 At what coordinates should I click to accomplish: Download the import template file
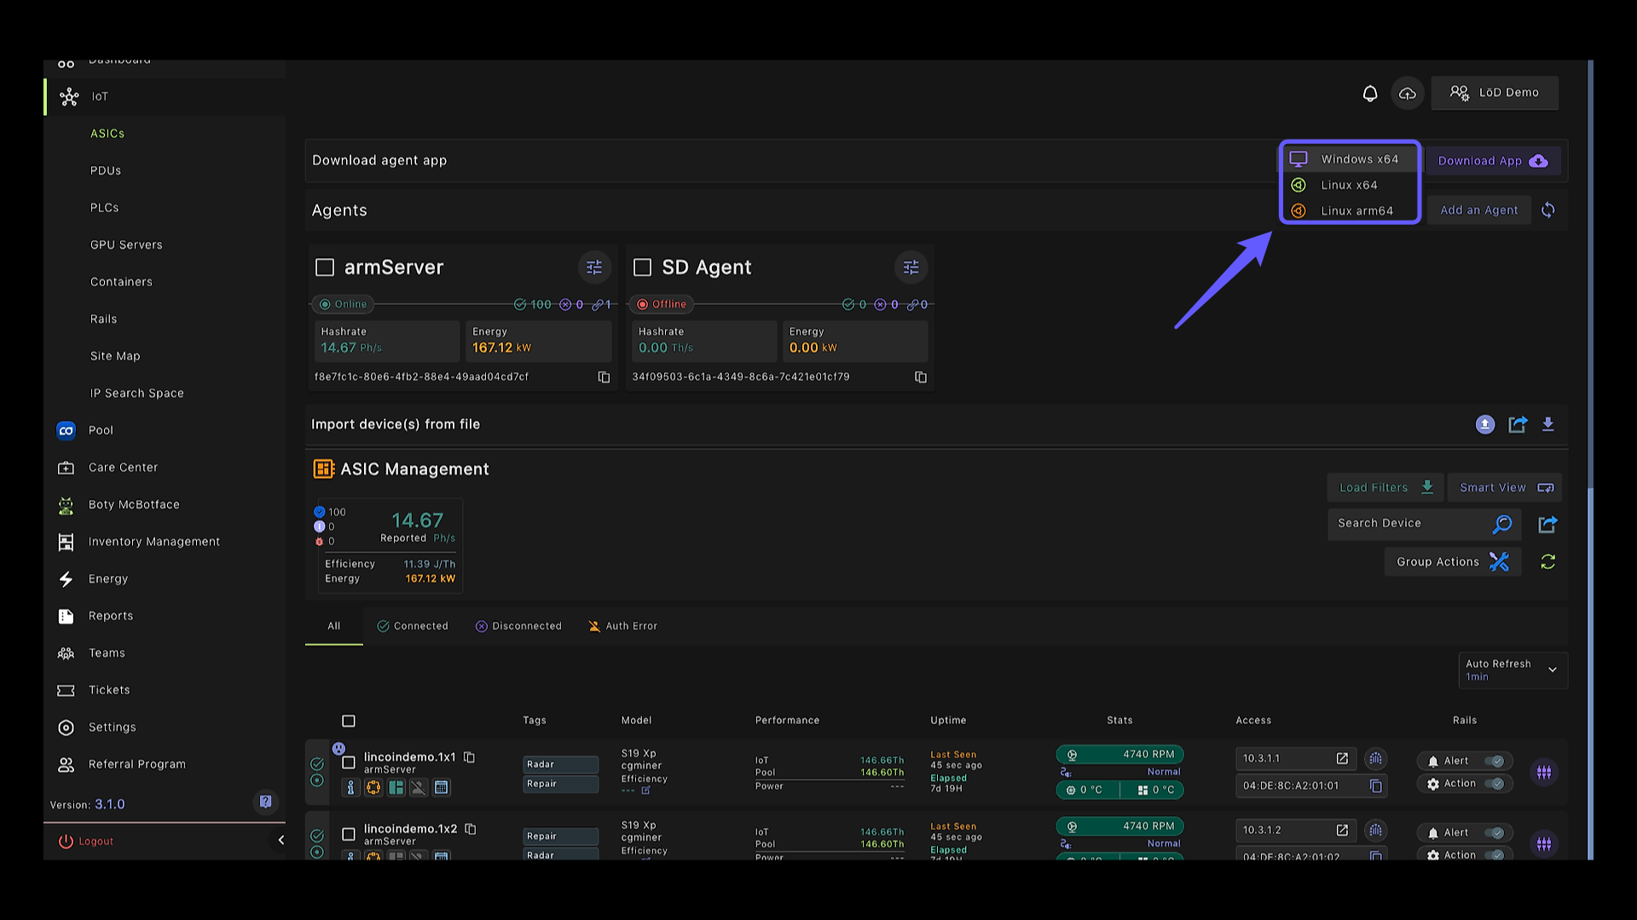coord(1548,424)
